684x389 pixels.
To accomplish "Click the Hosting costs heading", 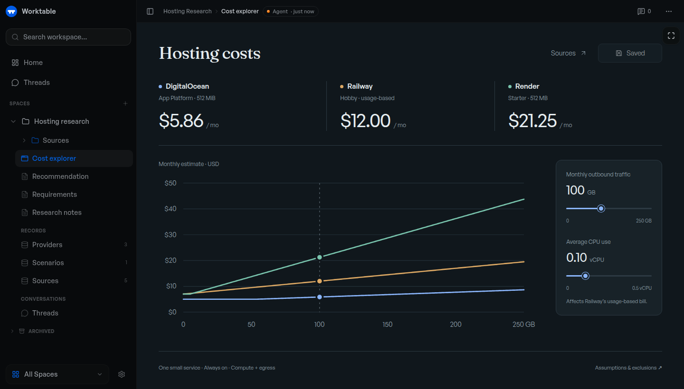I will 209,53.
